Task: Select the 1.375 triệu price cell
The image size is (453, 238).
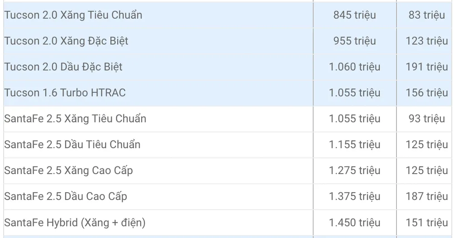Action: (x=354, y=196)
